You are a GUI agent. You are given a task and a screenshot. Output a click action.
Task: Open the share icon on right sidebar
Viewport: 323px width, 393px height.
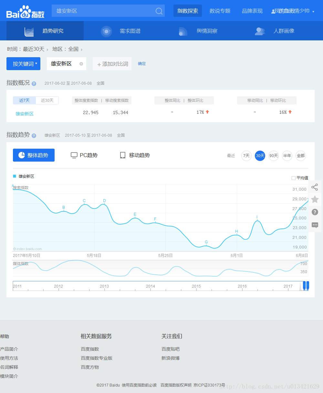(x=315, y=187)
